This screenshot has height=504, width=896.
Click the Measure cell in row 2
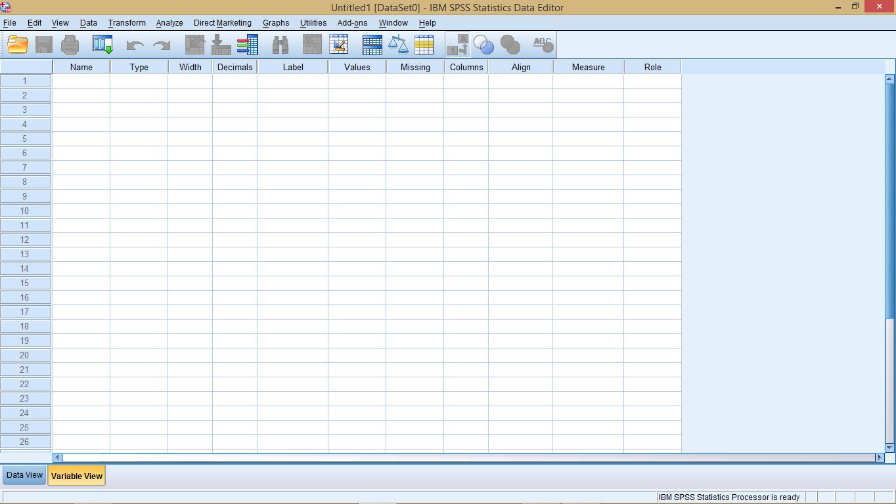(x=589, y=95)
